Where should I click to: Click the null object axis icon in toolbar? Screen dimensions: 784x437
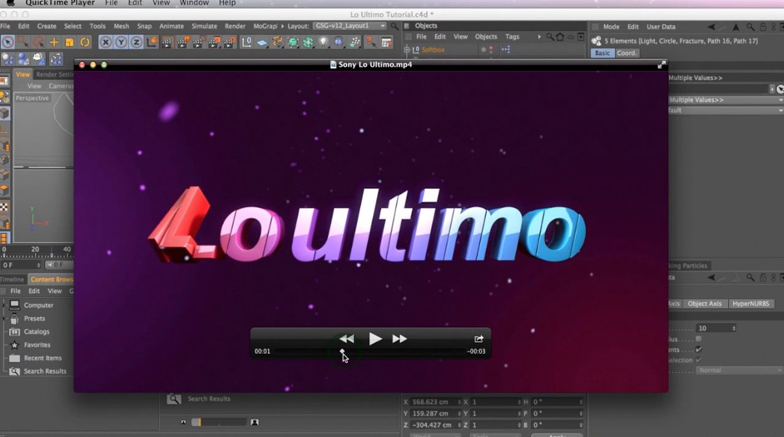tap(246, 42)
